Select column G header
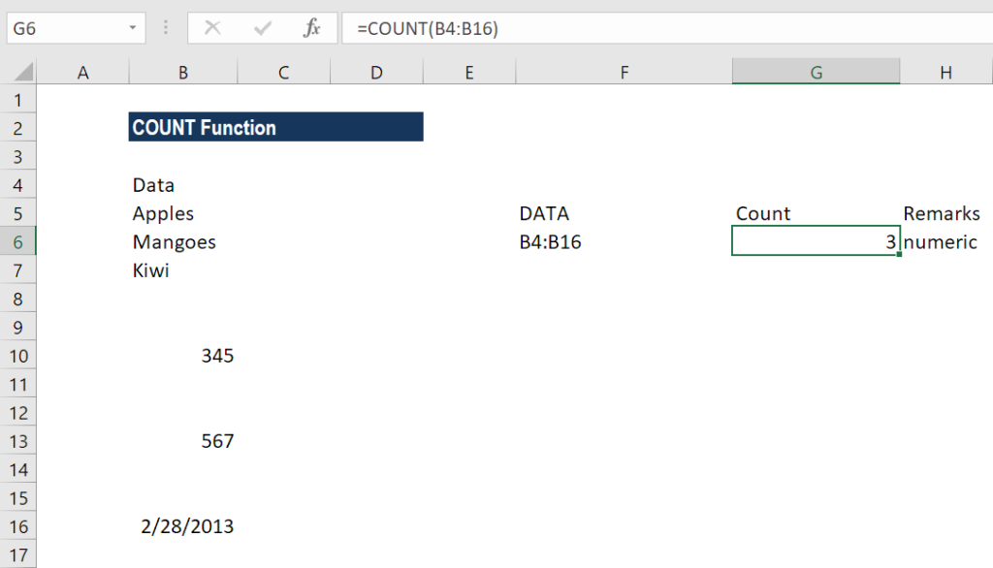The image size is (993, 568). [816, 72]
